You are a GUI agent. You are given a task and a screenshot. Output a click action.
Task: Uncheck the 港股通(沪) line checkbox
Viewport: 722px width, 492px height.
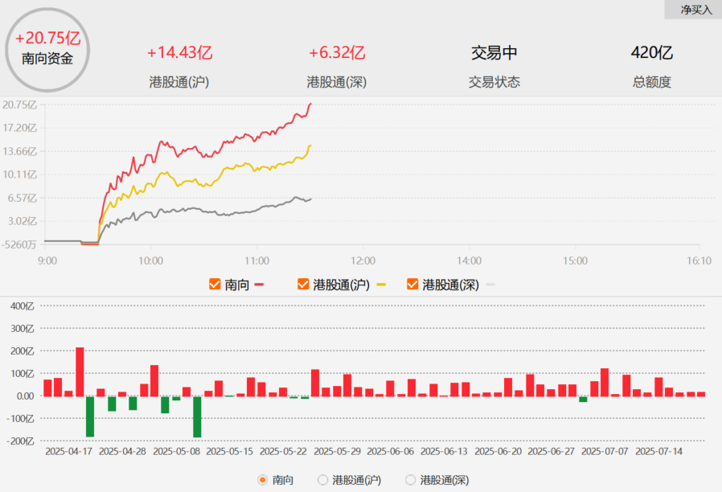click(303, 284)
